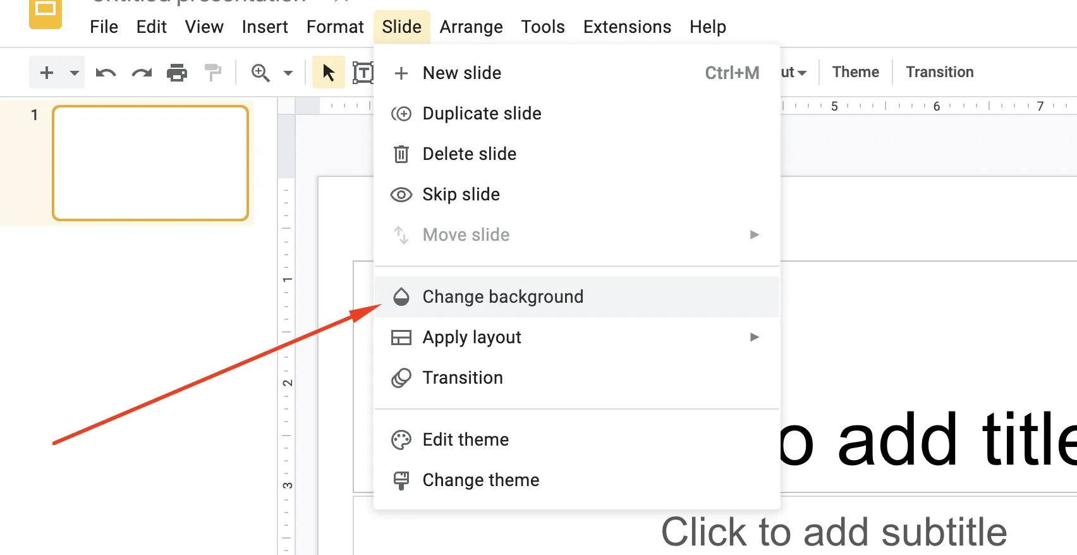Activate the paint format tool
1077x555 pixels.
pos(213,73)
